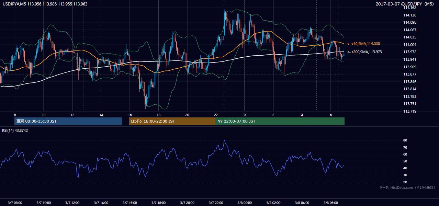Viewport: 439px width, 206px height.
Task: Click the 3/8 06:00 time label
Action: (331, 203)
